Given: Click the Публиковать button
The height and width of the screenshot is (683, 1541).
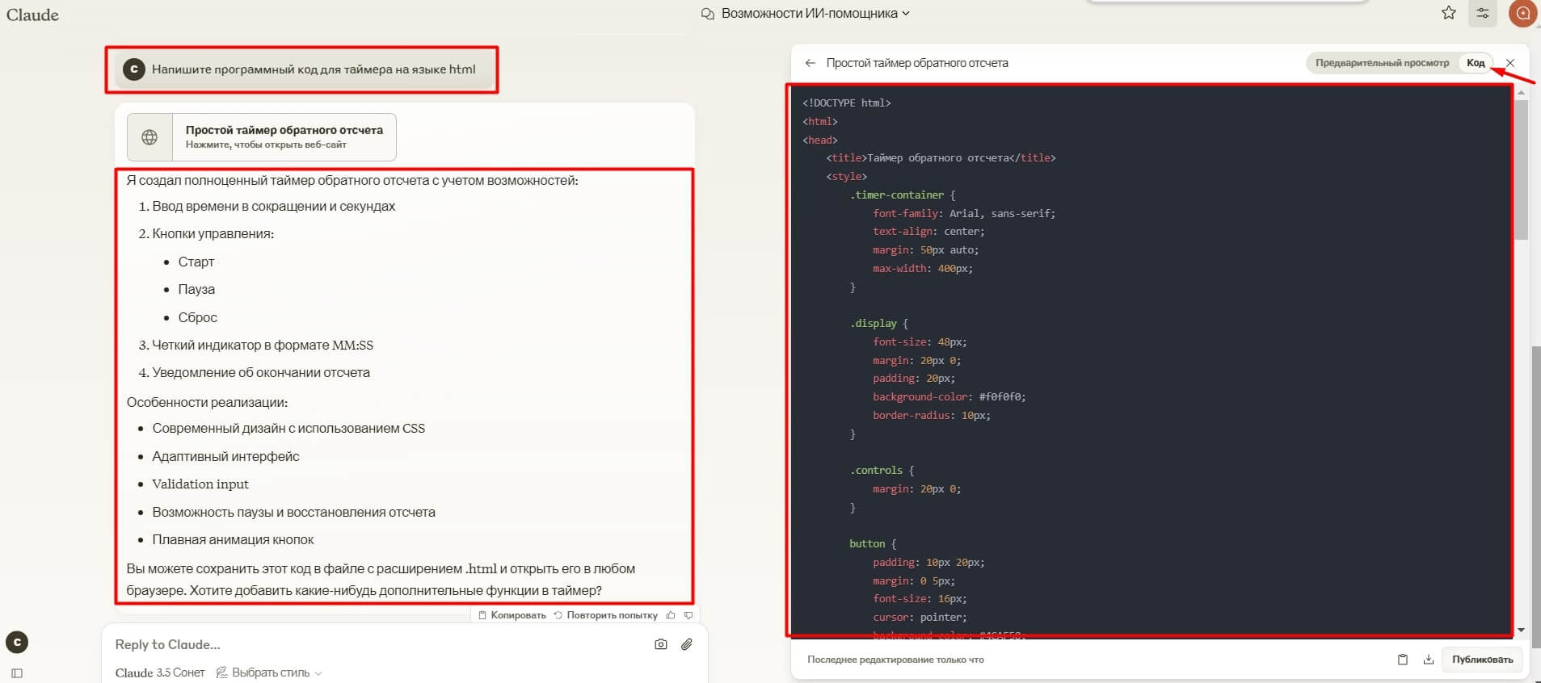Looking at the screenshot, I should click(x=1483, y=660).
